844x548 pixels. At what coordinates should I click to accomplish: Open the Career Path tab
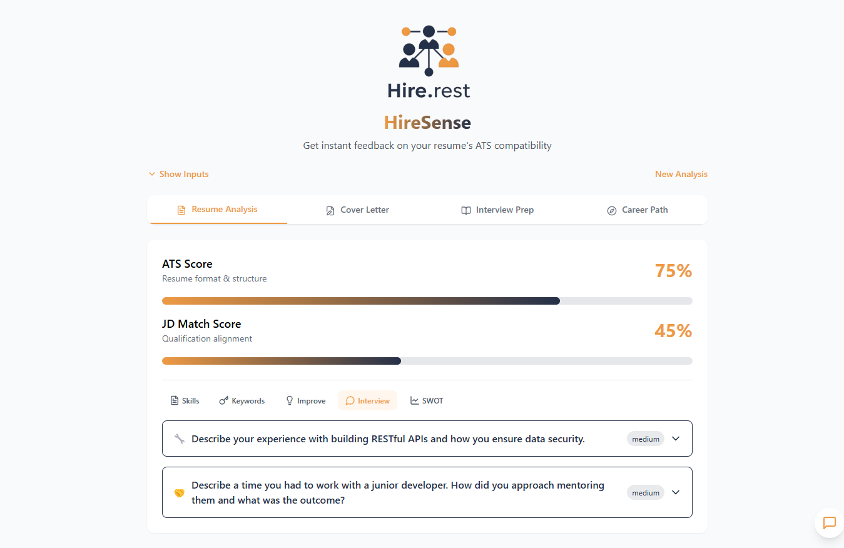click(x=637, y=210)
